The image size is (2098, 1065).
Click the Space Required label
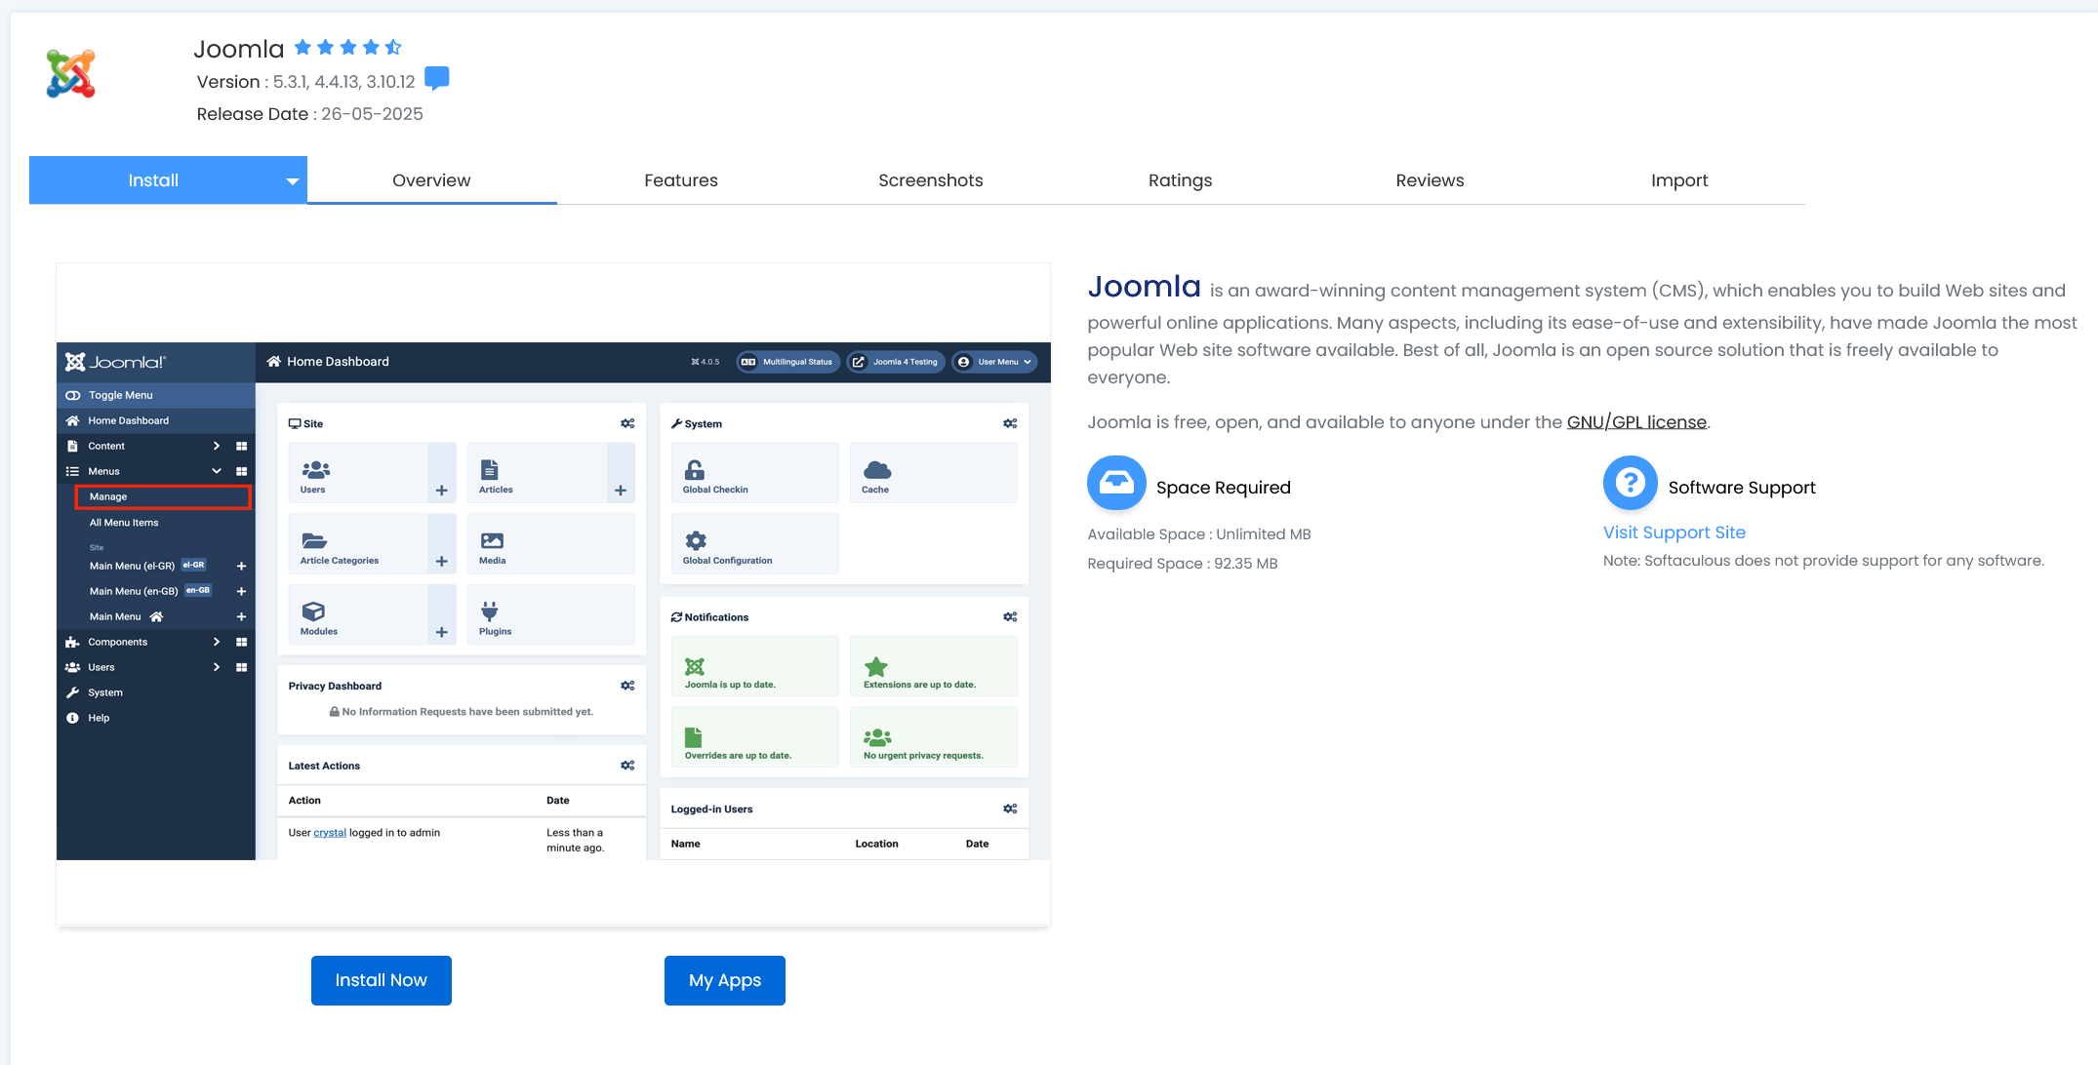pyautogui.click(x=1224, y=488)
